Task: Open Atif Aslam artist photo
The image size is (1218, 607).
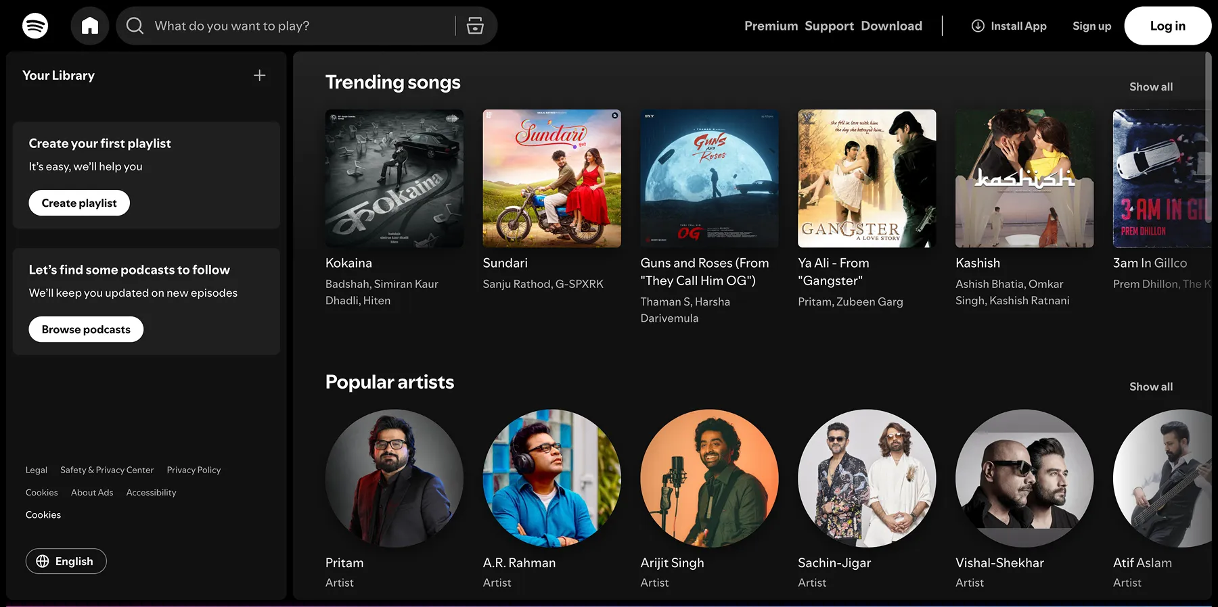Action: click(1162, 479)
